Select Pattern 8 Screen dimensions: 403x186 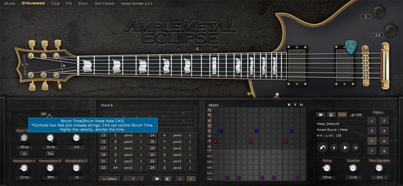384,151
